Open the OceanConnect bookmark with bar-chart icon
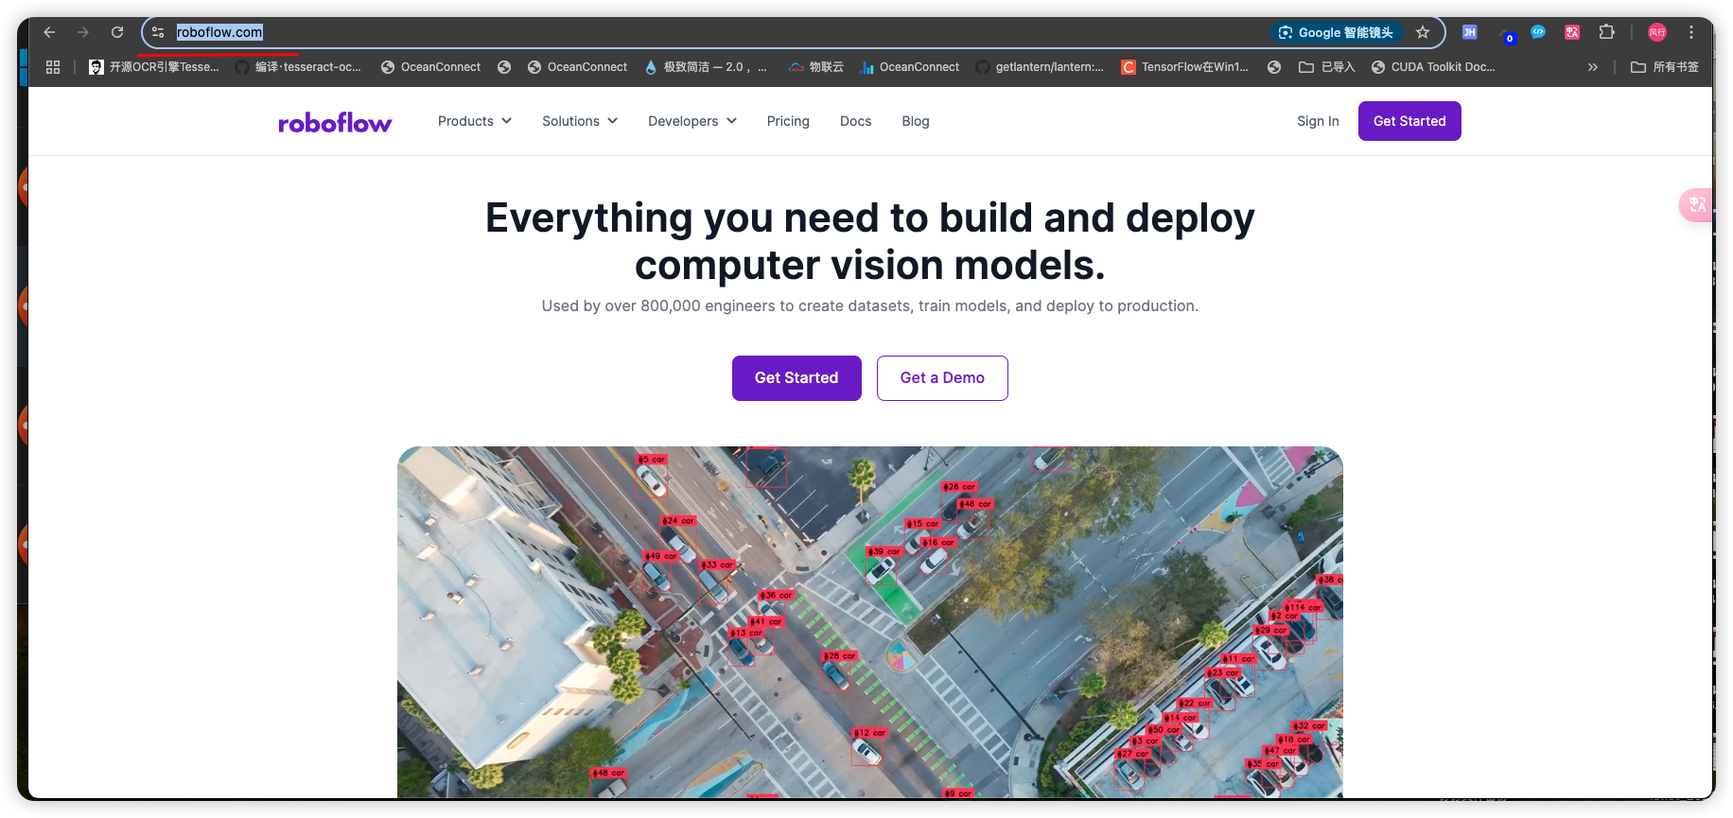 coord(910,67)
